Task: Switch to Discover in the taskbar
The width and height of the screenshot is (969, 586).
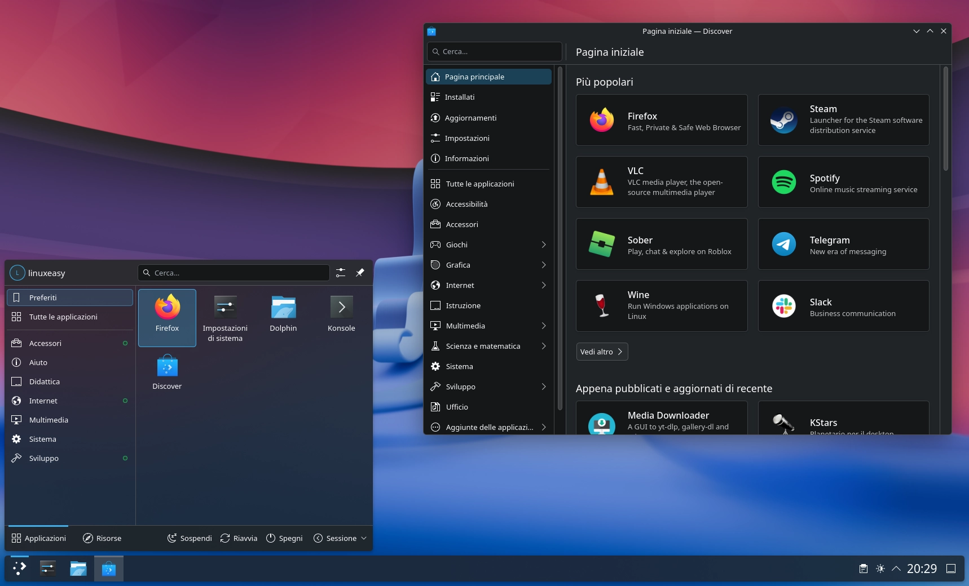Action: pyautogui.click(x=108, y=569)
